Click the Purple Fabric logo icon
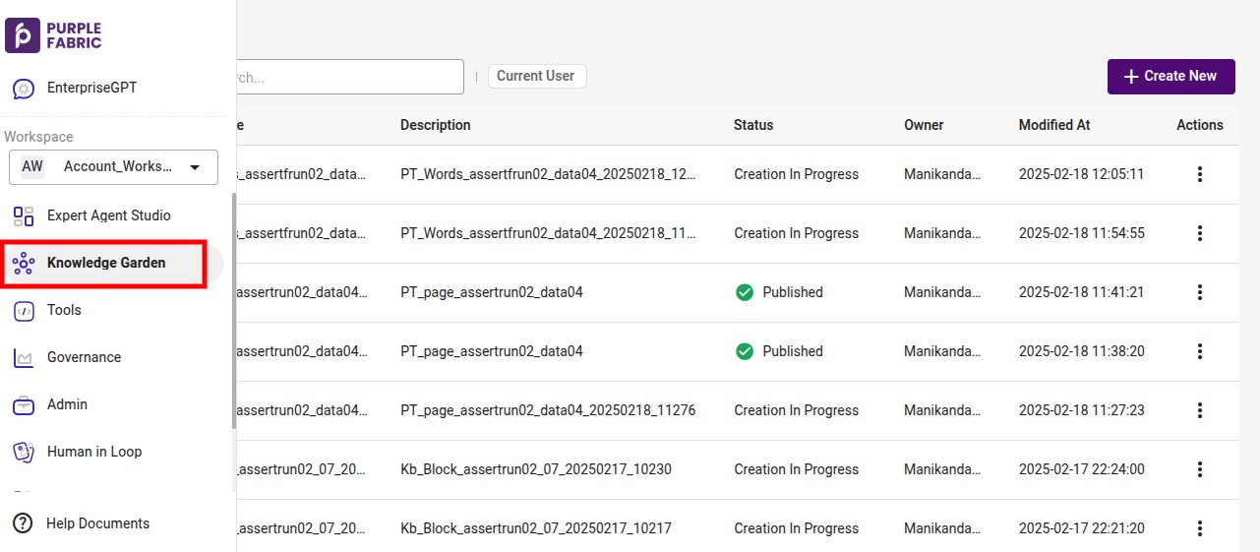 (x=23, y=34)
